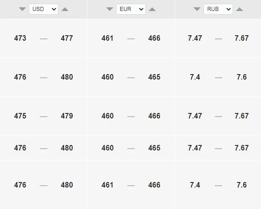Image resolution: width=261 pixels, height=209 pixels.
Task: Sort RUB column ascending with up arrow
Action: [240, 9]
